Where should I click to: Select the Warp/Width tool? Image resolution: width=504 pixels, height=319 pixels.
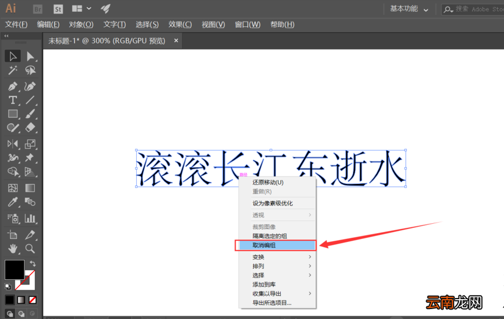click(13, 157)
